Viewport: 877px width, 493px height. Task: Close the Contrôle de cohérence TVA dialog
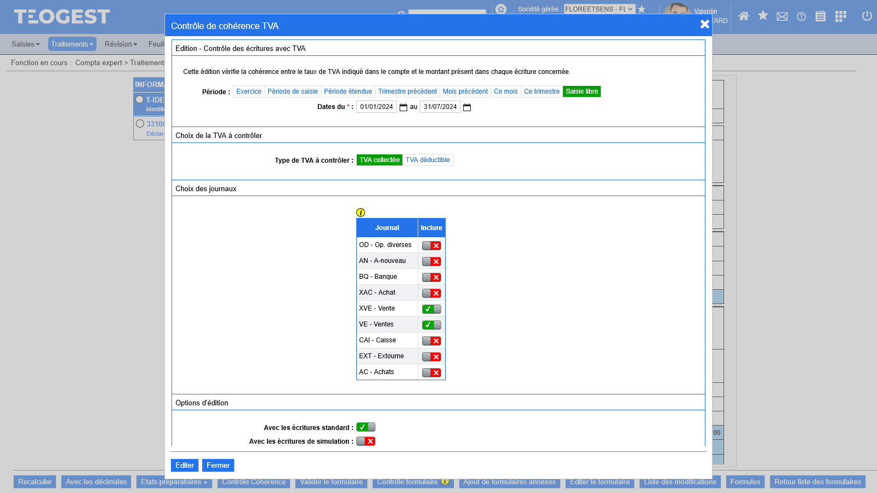pos(704,24)
